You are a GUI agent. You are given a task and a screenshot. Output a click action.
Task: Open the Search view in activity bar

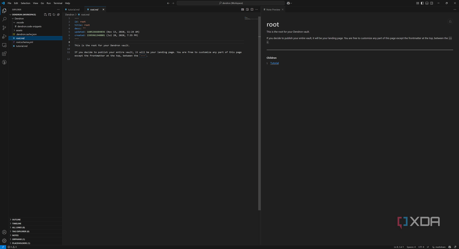click(4, 19)
